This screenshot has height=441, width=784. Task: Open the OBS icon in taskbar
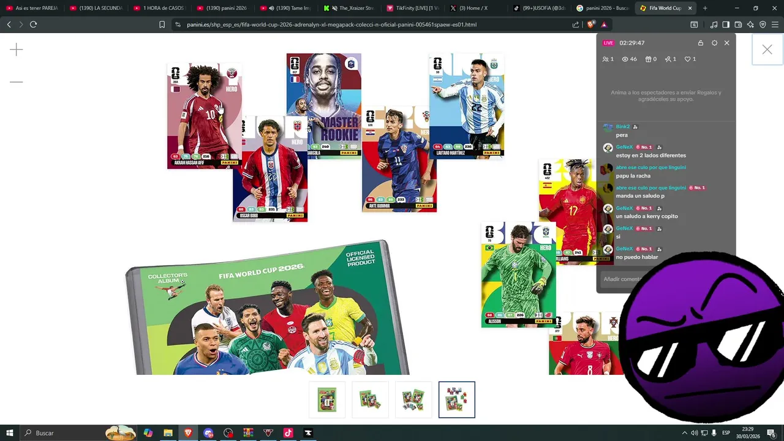(228, 433)
